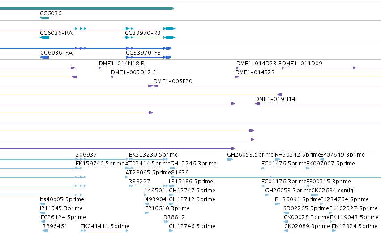The image size is (381, 233).
Task: Click the CK00028.3prime EST label
Action: [x=307, y=217]
